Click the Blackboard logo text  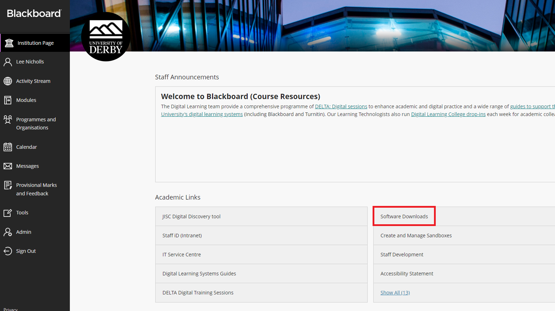coord(34,13)
